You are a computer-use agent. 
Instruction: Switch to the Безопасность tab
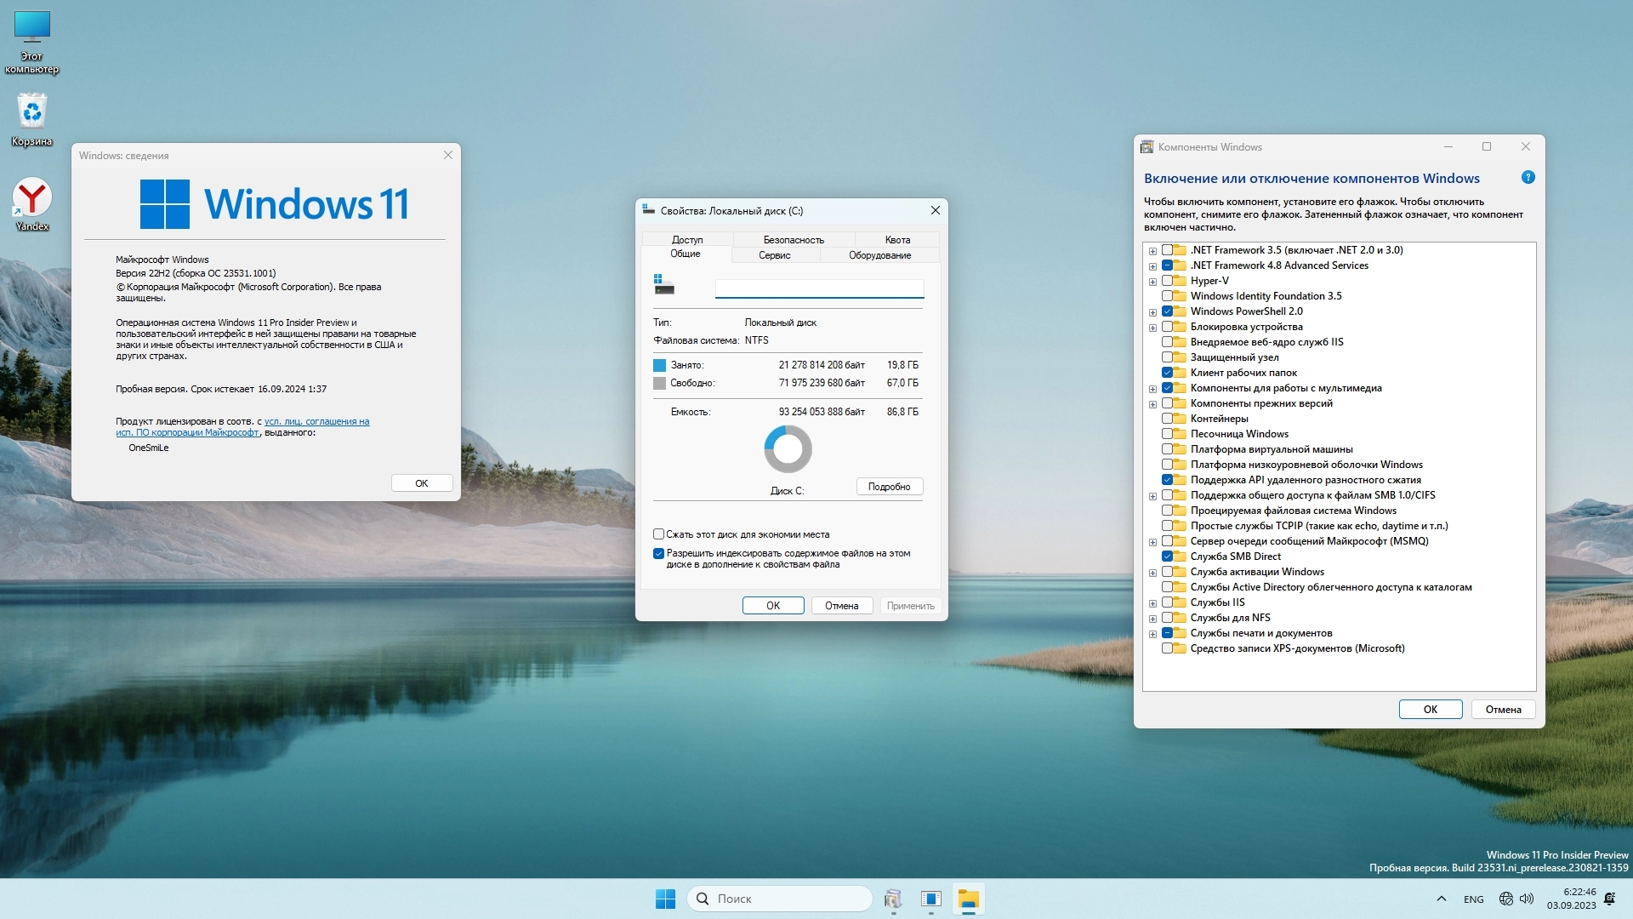pyautogui.click(x=793, y=240)
